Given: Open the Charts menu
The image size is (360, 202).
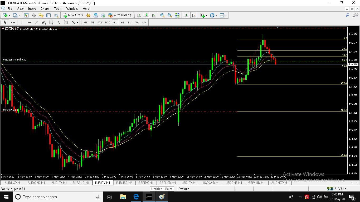Looking at the screenshot, I should coord(45,9).
